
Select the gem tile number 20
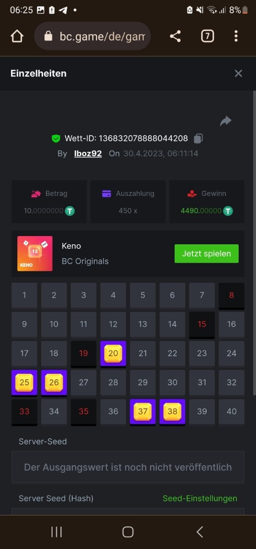(x=113, y=353)
